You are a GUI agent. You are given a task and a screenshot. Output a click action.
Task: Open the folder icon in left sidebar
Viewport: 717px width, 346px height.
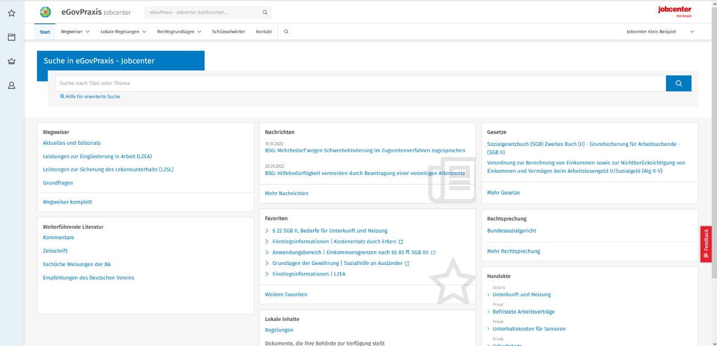point(11,37)
